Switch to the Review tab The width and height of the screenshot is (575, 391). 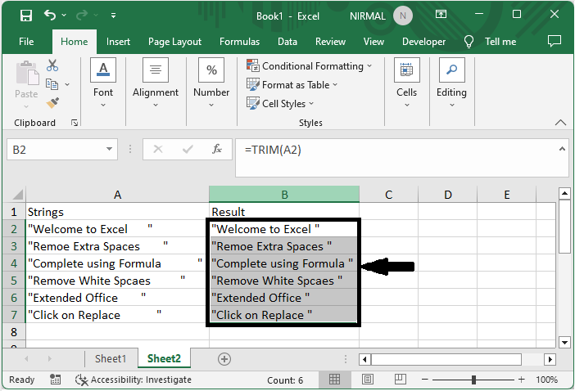(x=330, y=42)
